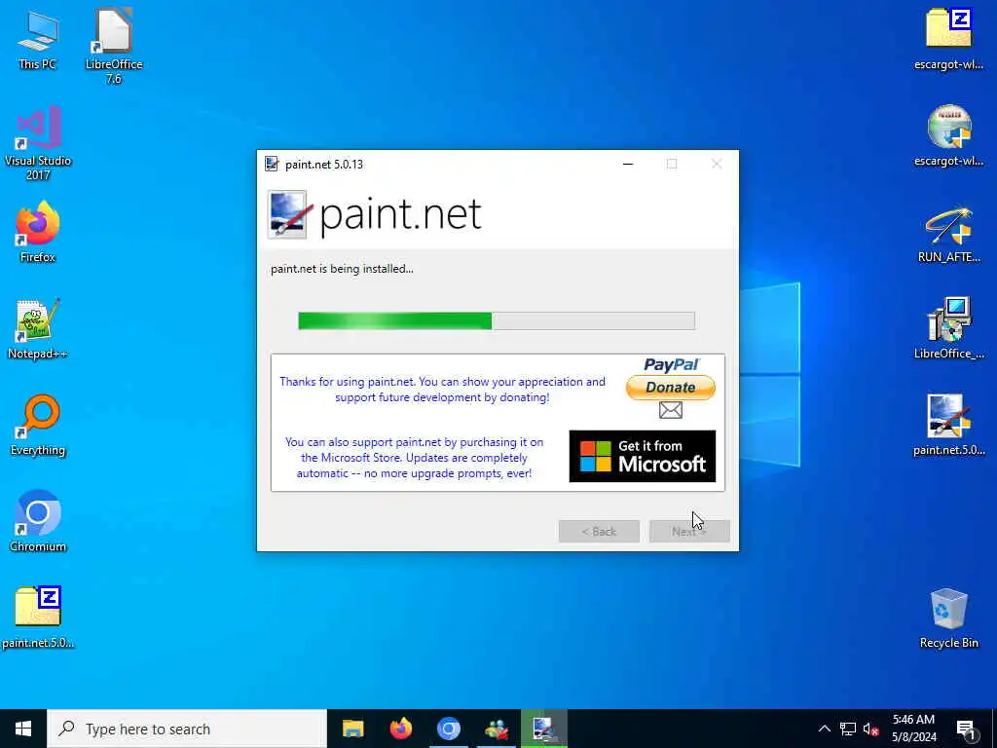
Task: Open Firefox from the taskbar
Action: pyautogui.click(x=400, y=729)
